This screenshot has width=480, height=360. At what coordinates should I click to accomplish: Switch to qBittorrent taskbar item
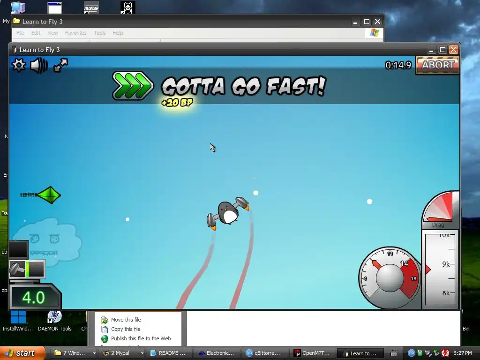tap(264, 353)
